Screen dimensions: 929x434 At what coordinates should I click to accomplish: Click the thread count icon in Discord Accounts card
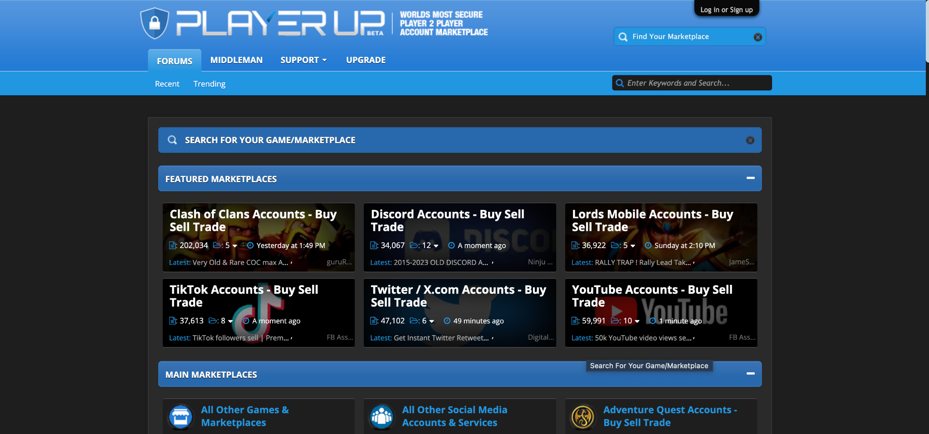tap(374, 245)
